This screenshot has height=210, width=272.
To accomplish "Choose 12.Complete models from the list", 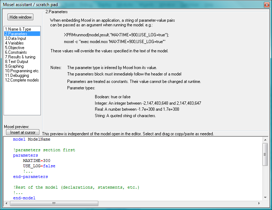I will point(22,80).
